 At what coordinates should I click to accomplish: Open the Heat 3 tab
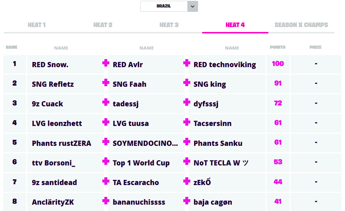(169, 25)
